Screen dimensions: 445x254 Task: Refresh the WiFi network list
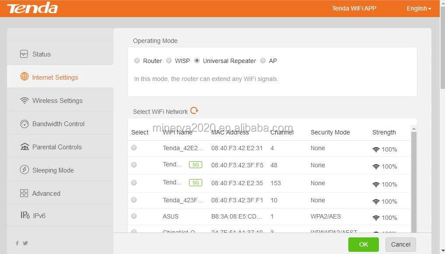(194, 110)
